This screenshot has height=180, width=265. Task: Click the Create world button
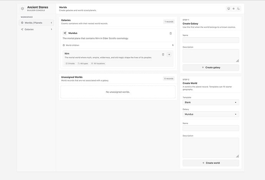coord(211,163)
